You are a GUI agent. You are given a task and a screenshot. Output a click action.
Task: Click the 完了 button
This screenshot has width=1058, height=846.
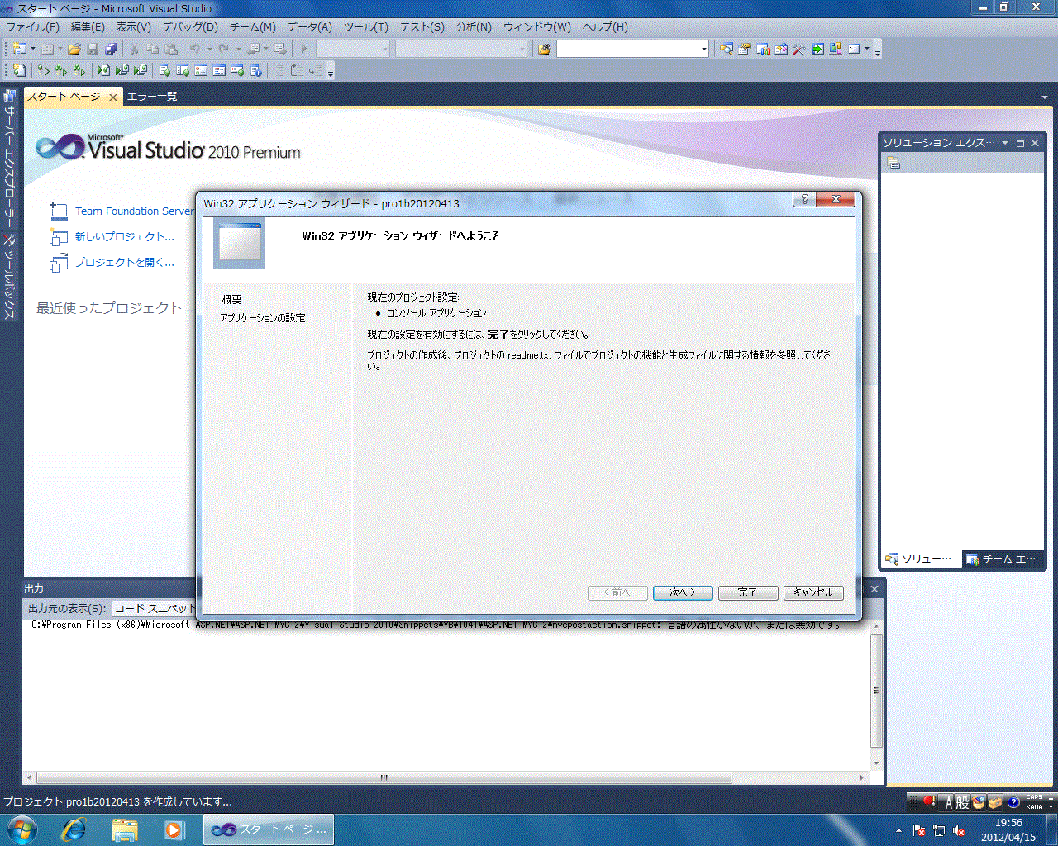coord(748,592)
